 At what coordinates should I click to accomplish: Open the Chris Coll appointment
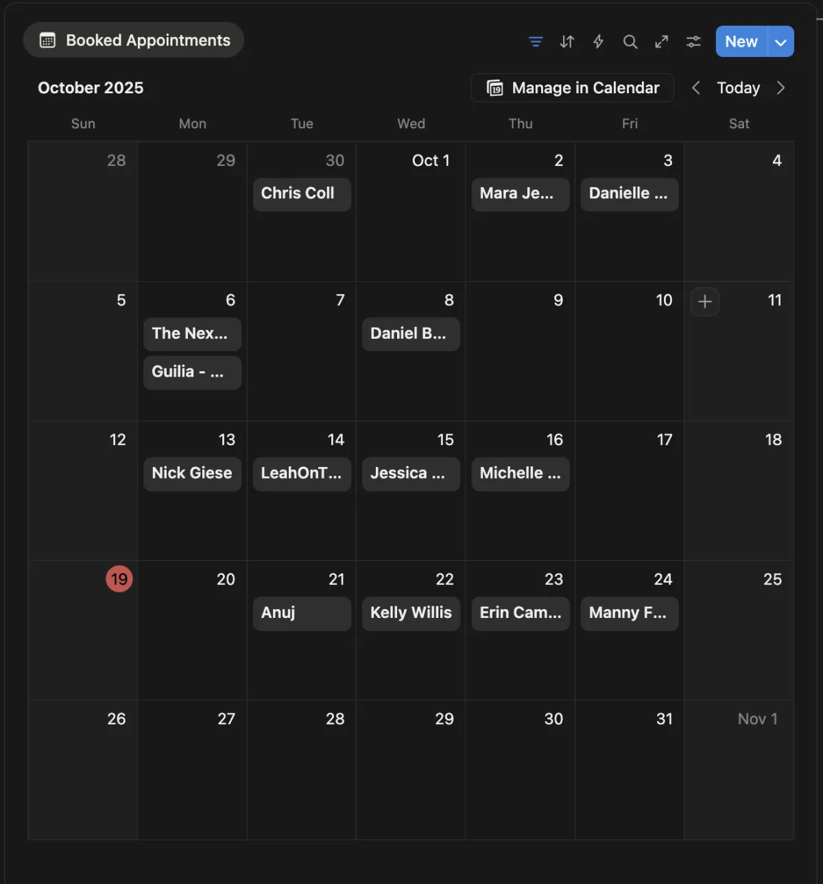(x=301, y=194)
